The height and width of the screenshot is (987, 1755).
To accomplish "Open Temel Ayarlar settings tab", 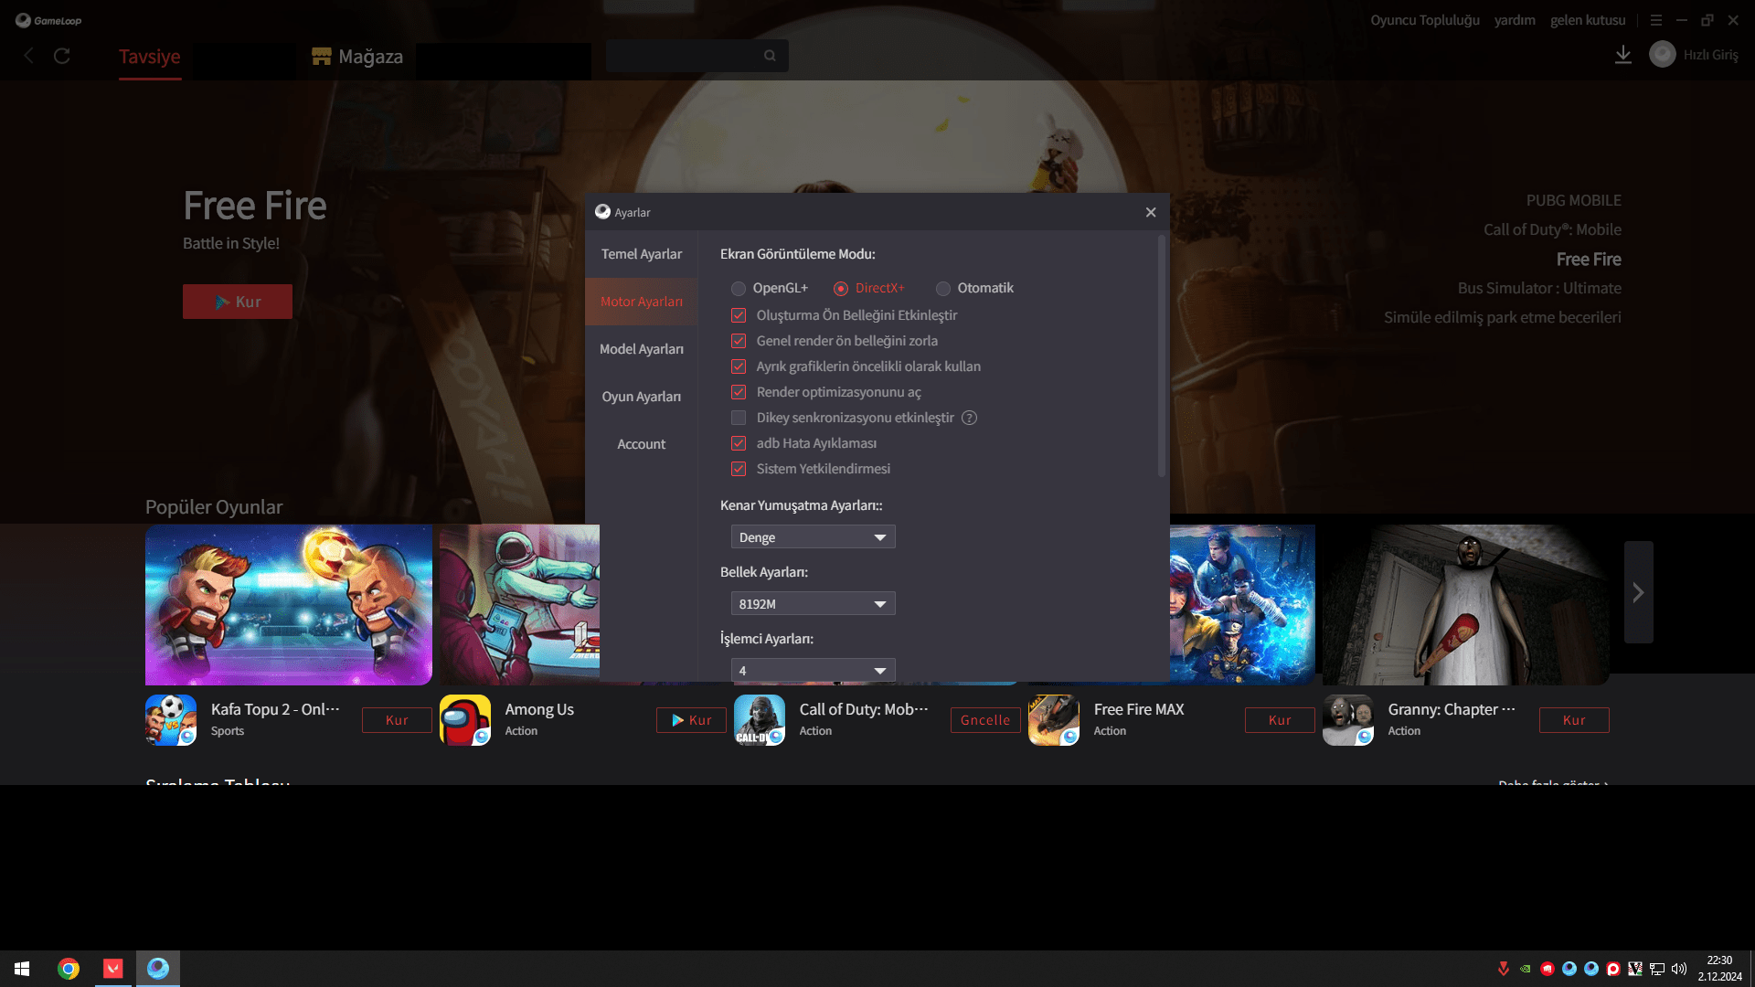I will click(642, 254).
